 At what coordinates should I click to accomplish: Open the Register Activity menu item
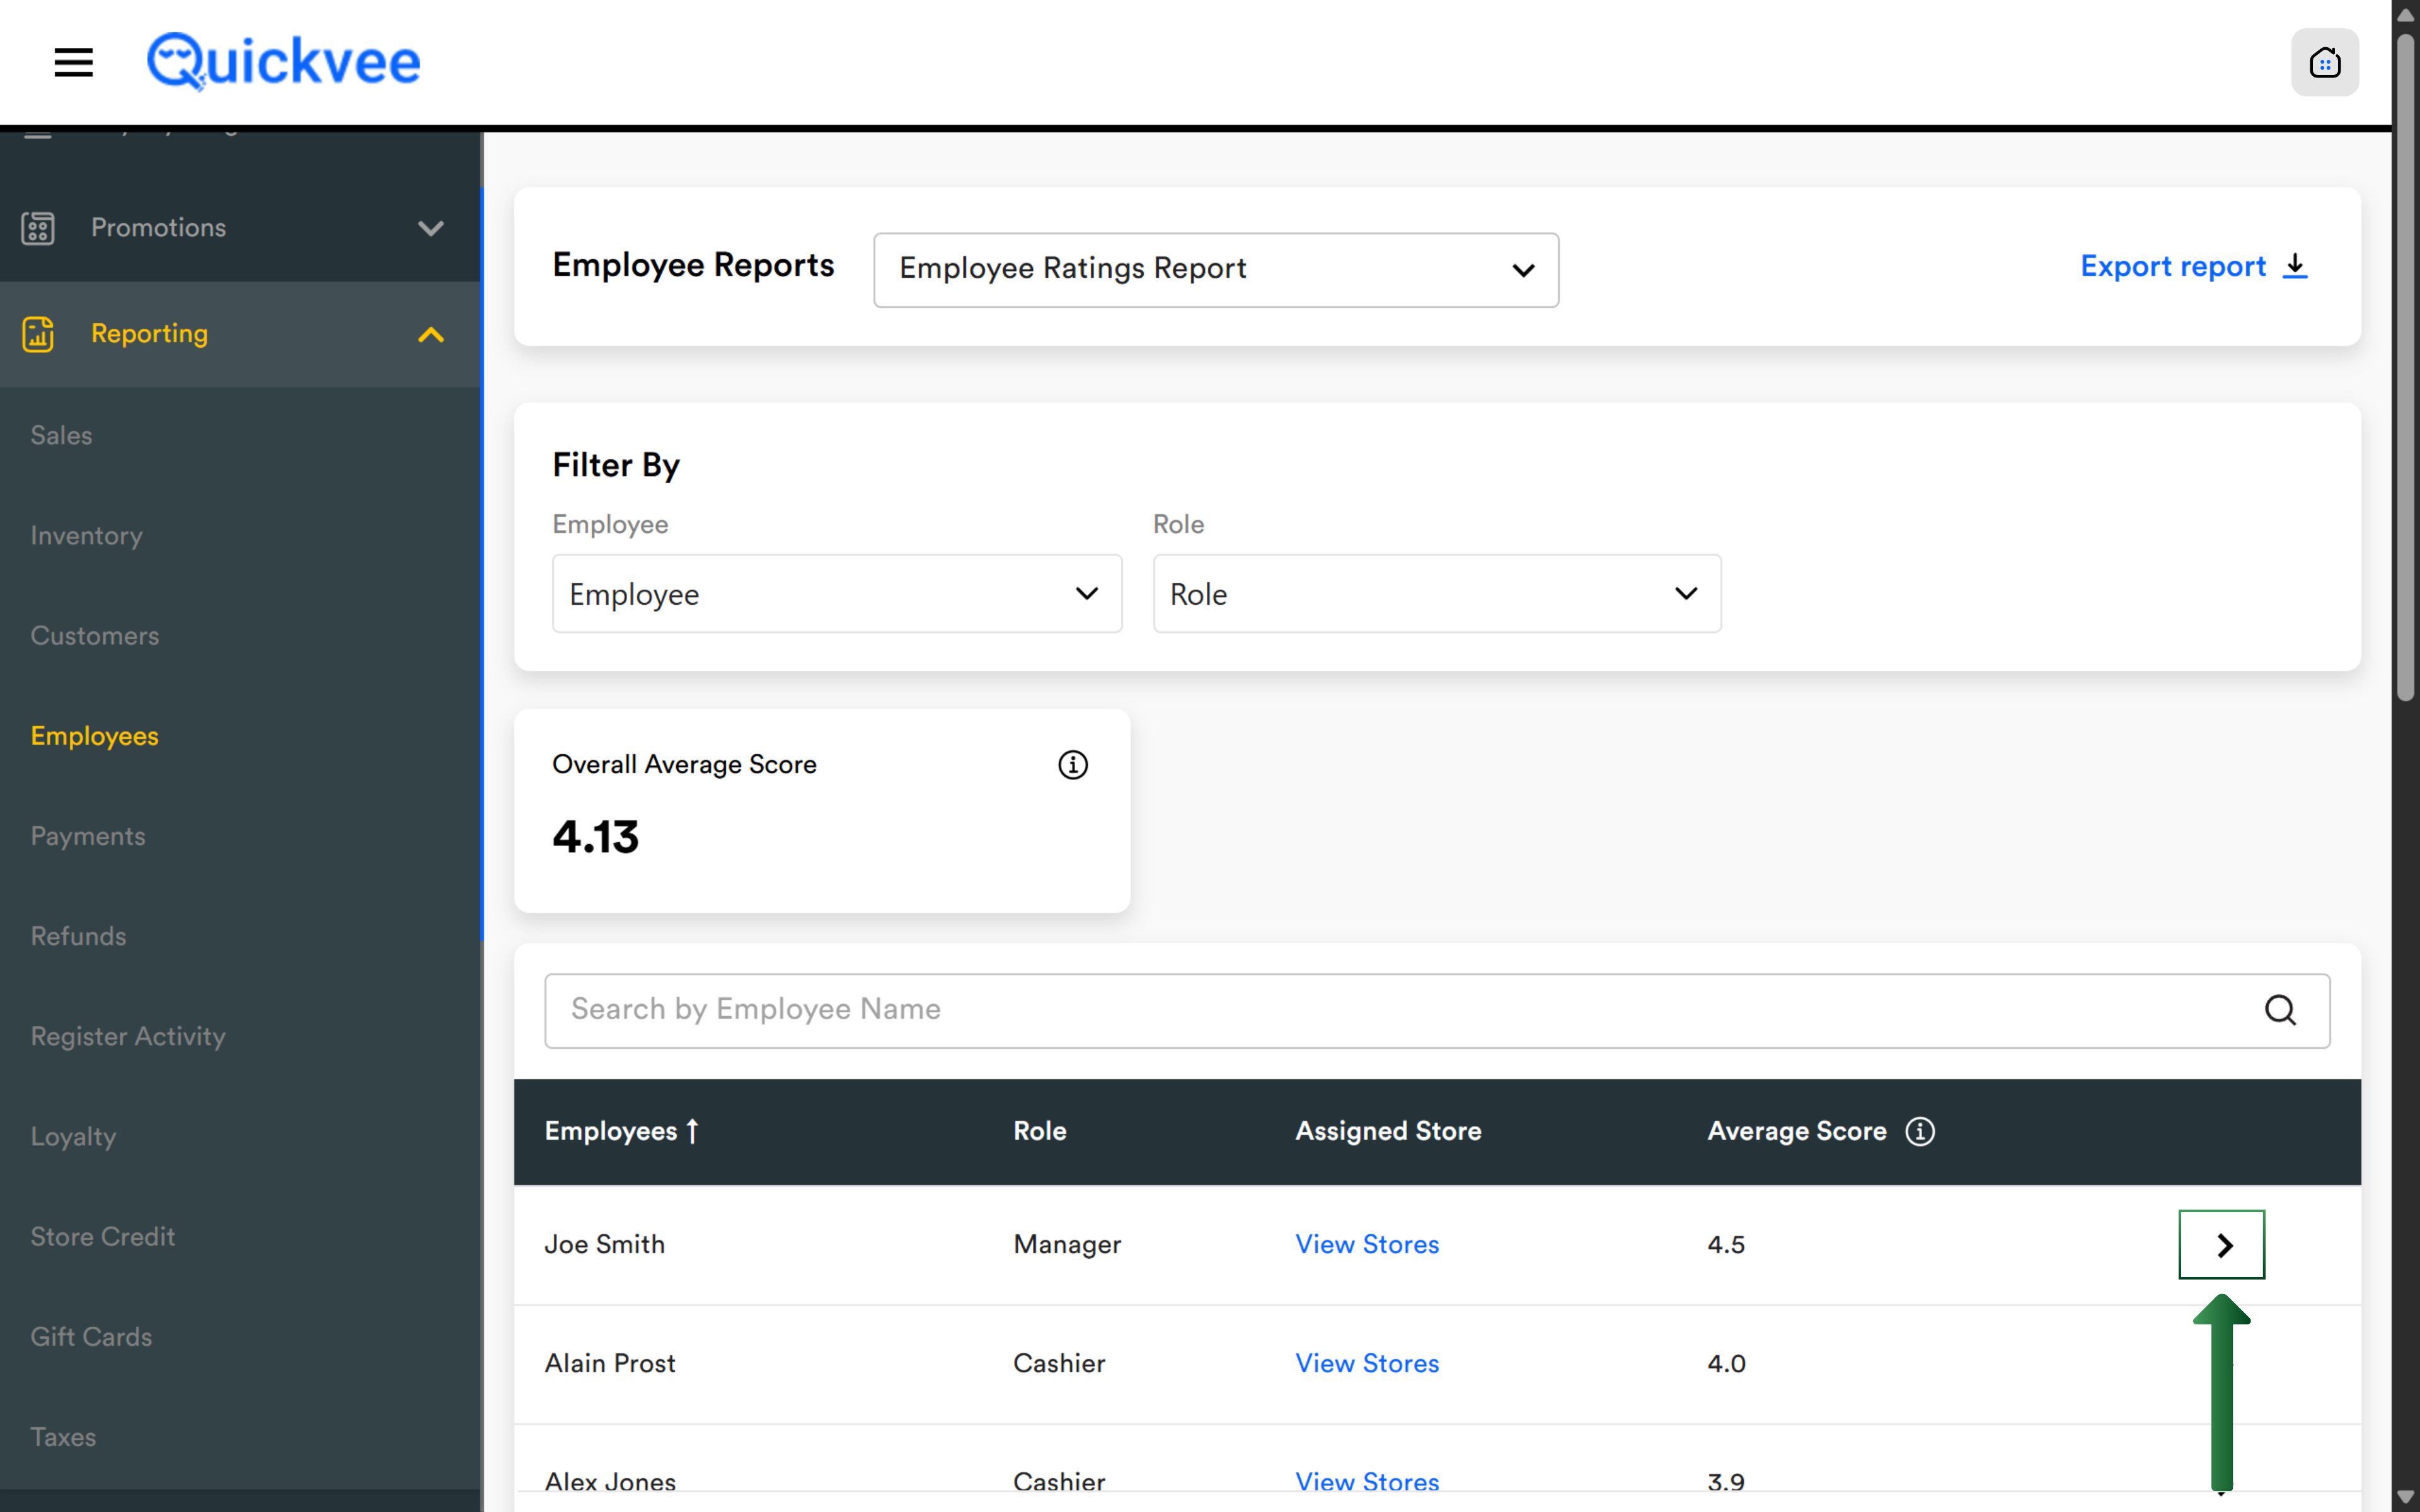click(128, 1036)
